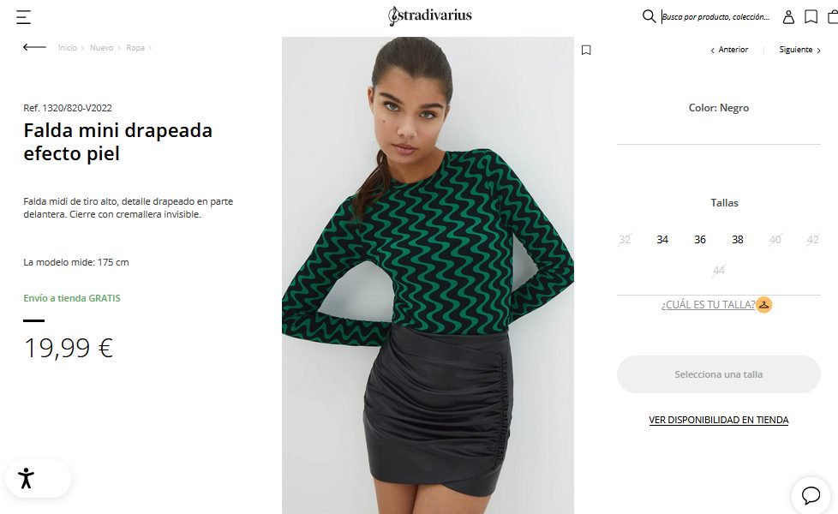The image size is (838, 514).
Task: Select size 34
Action: coord(662,239)
